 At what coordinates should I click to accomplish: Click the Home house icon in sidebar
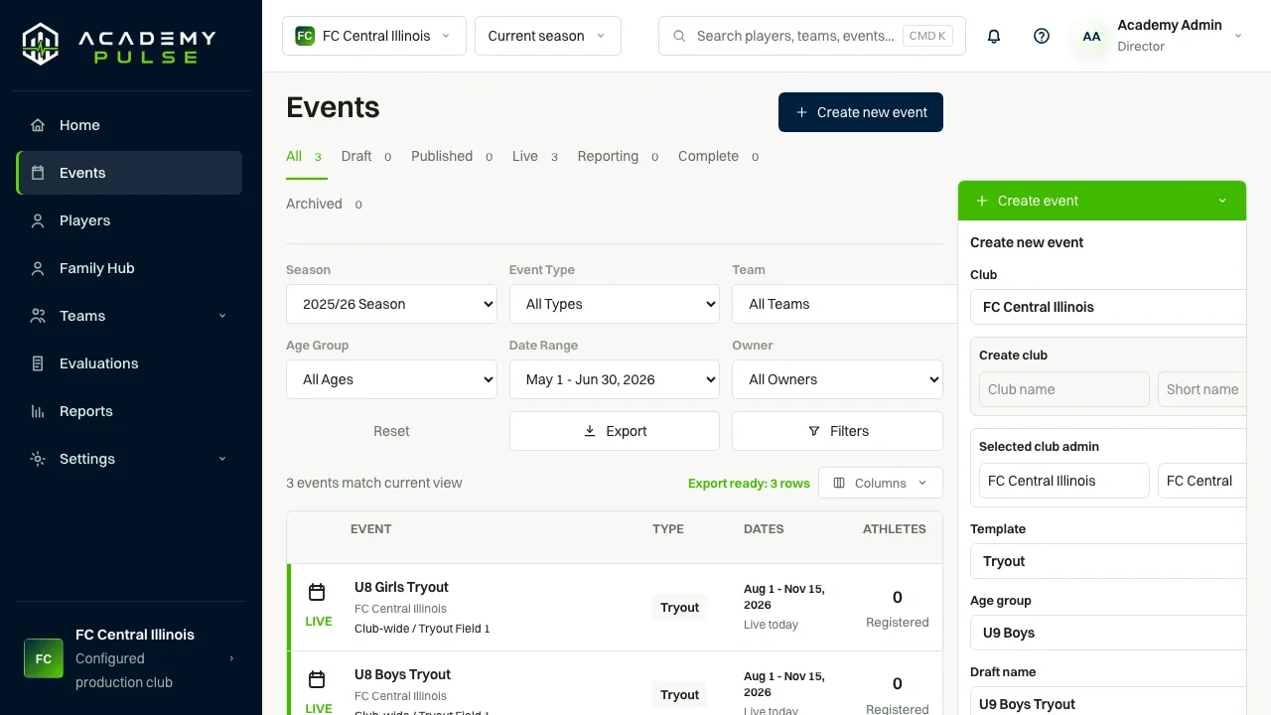pos(38,125)
